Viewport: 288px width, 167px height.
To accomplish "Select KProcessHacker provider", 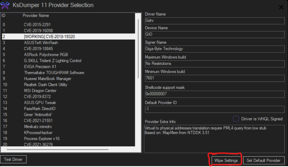I will [x=69, y=133].
